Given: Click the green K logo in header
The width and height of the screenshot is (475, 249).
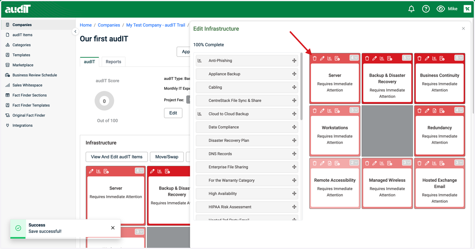Looking at the screenshot, I should click(x=467, y=9).
